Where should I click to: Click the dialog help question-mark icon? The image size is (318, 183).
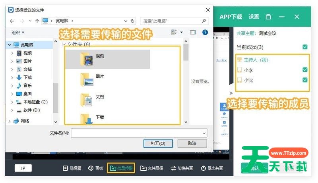[205, 32]
